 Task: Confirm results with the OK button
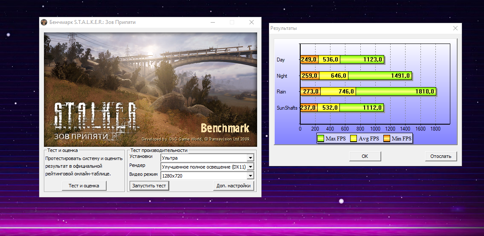coord(365,156)
